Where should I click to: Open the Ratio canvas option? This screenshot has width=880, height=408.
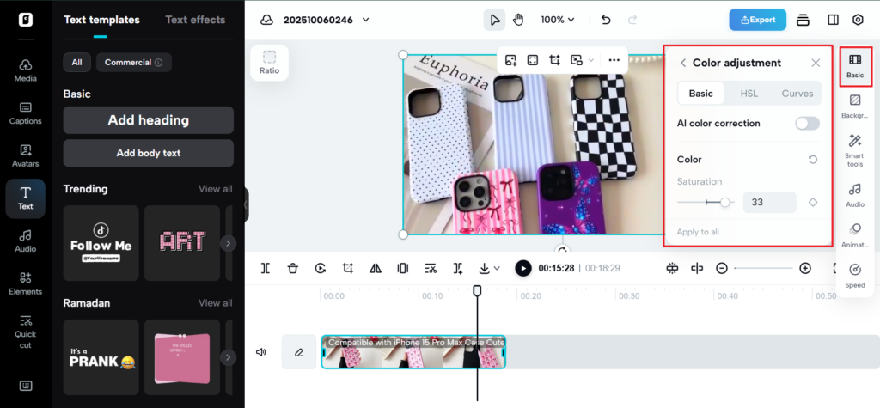(x=269, y=63)
